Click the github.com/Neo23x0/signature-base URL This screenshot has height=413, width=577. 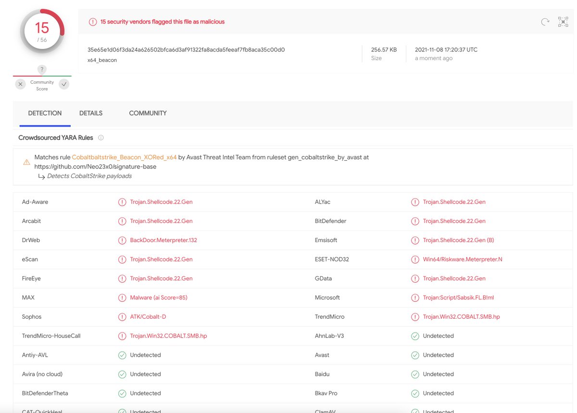point(95,167)
